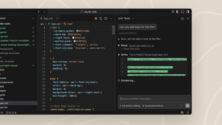Image resolution: width=222 pixels, height=125 pixels.
Task: Click the localizationUtils.ts context attachment
Action: 153,106
